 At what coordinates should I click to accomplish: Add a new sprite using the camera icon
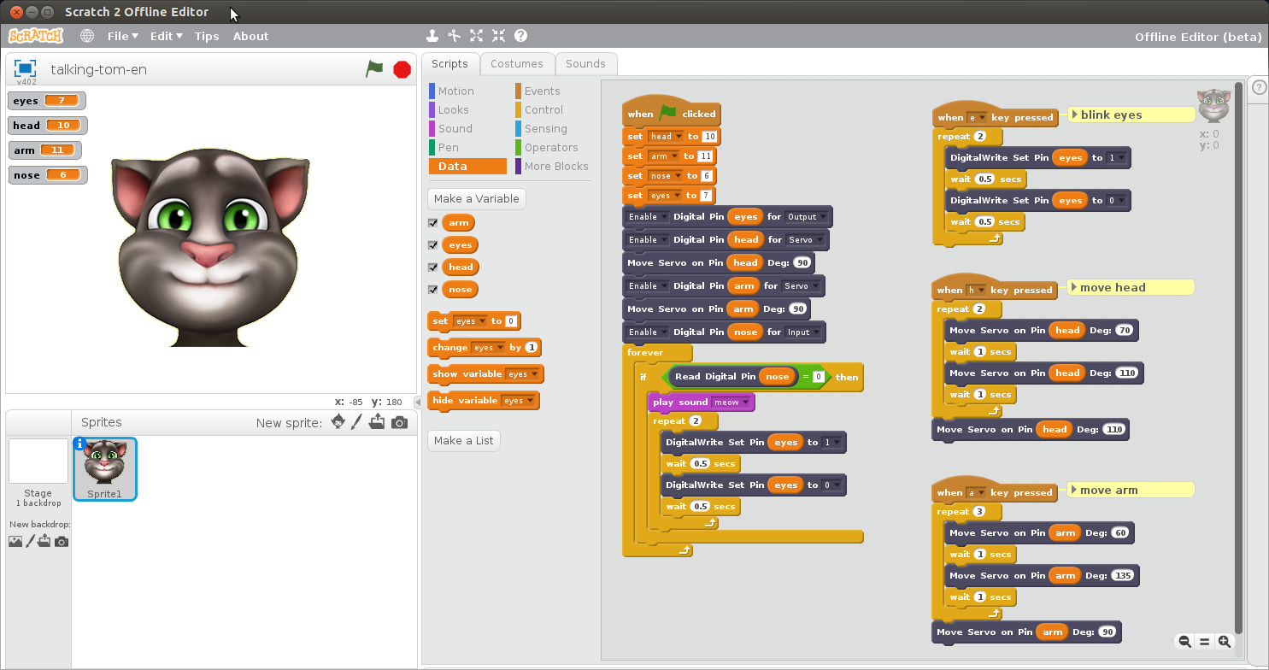point(399,422)
